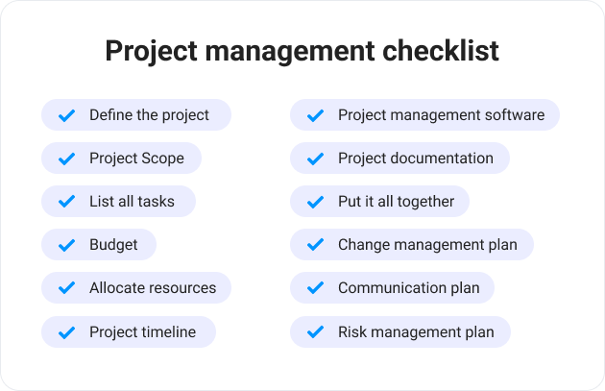This screenshot has height=391, width=605.
Task: Click the checkmark next to Project Scope
Action: pyautogui.click(x=67, y=159)
